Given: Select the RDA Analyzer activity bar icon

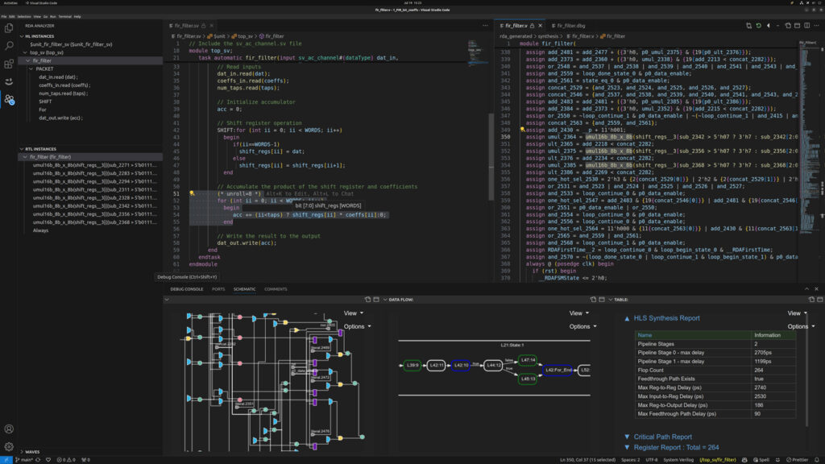Looking at the screenshot, I should pyautogui.click(x=9, y=99).
